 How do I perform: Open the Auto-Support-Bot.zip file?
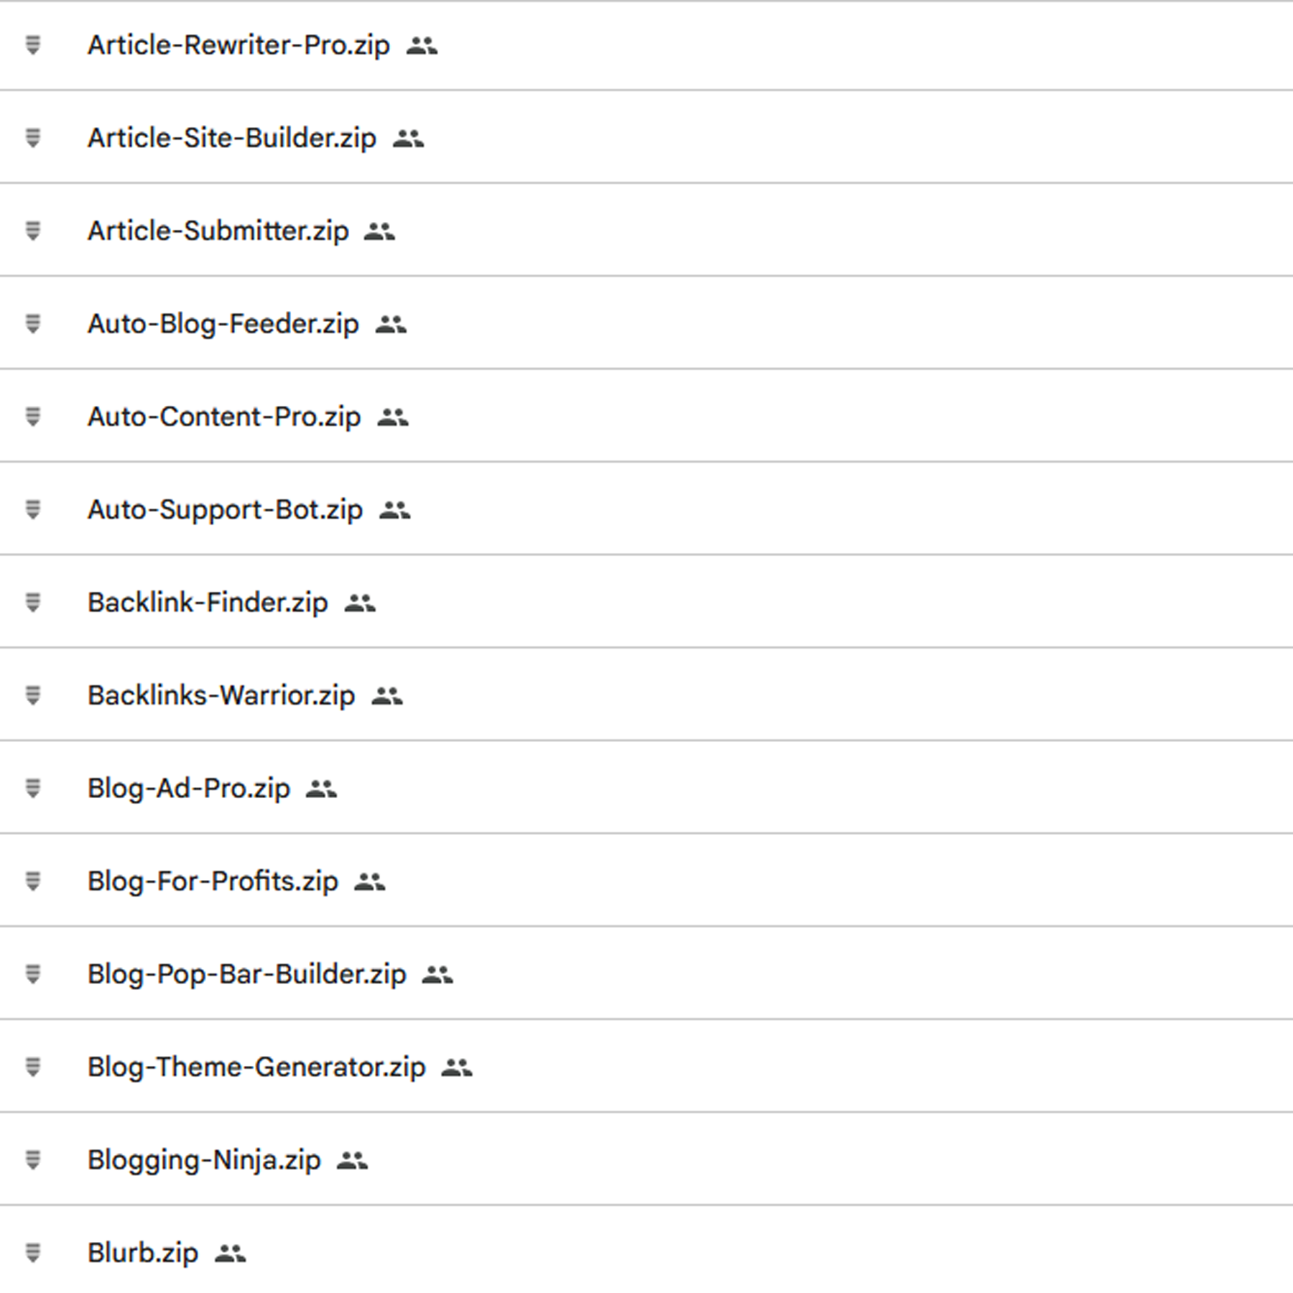tap(225, 510)
